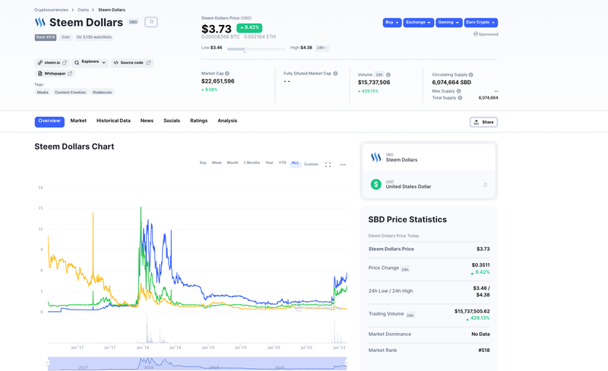Set chart range to YTD
This screenshot has height=371, width=608.
point(282,163)
